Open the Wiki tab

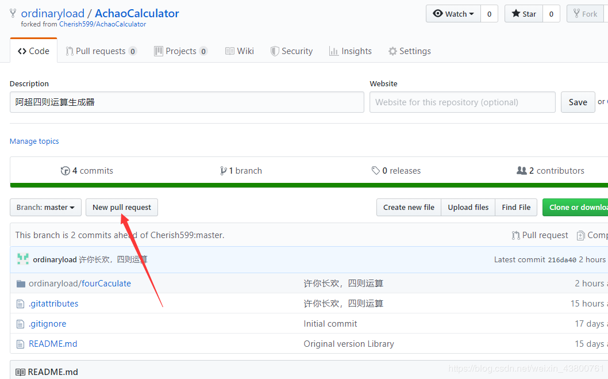click(240, 51)
